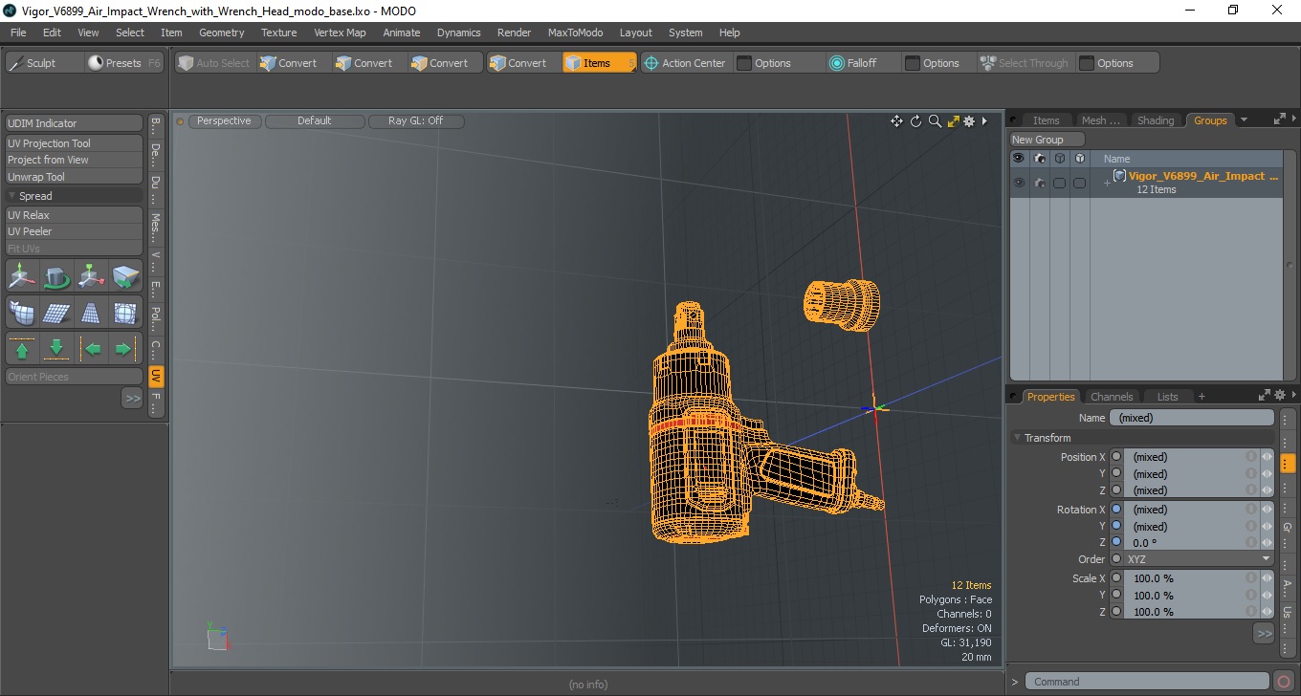Image resolution: width=1301 pixels, height=696 pixels.
Task: Expand the Vigor_V6899 group with plus sign
Action: tap(1107, 183)
